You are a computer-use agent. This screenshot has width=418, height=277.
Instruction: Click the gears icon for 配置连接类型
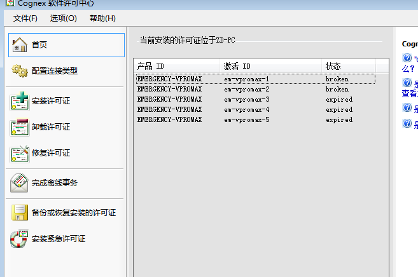tap(20, 71)
